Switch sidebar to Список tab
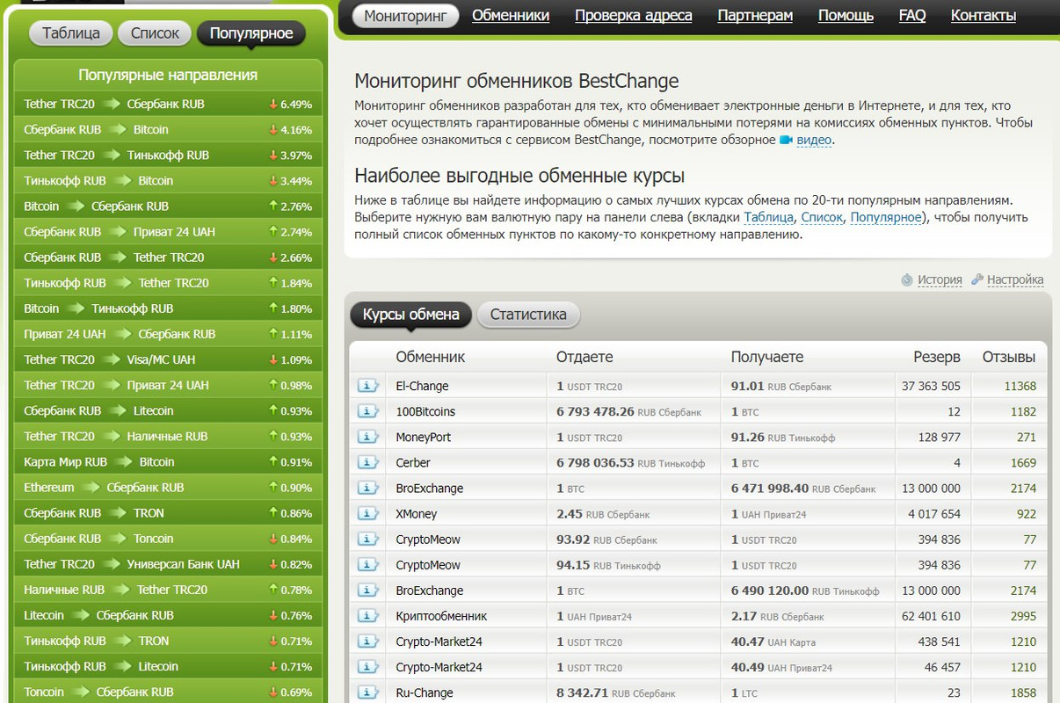1060x703 pixels. (x=155, y=33)
